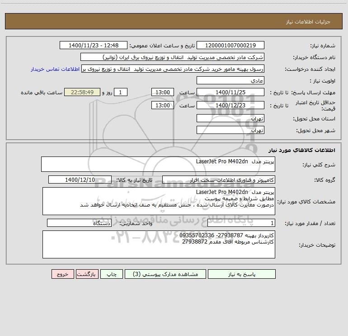The image size is (348, 336).
Task: Click label 'تعداد / مقدار مورد نیاز:'
Action: (310, 224)
